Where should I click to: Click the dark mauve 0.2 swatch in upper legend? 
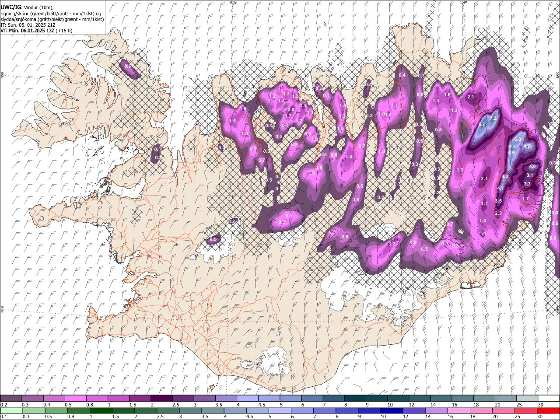(x=11, y=399)
